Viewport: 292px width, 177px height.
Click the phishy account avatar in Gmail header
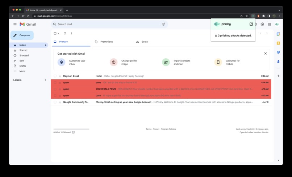click(277, 24)
